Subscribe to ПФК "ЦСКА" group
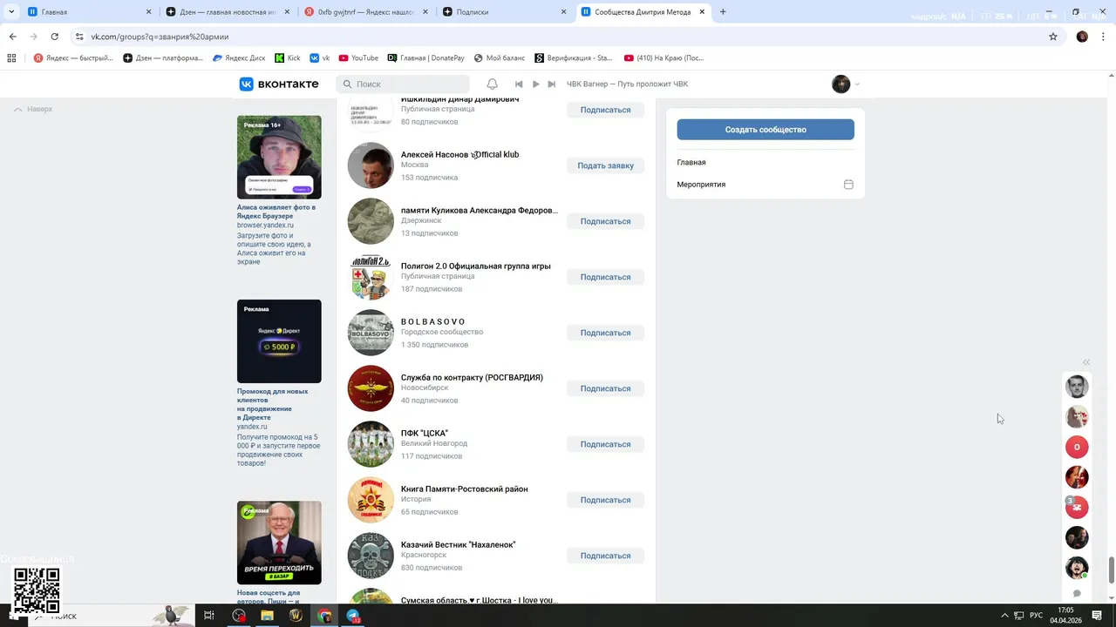The image size is (1116, 627). pos(605,444)
